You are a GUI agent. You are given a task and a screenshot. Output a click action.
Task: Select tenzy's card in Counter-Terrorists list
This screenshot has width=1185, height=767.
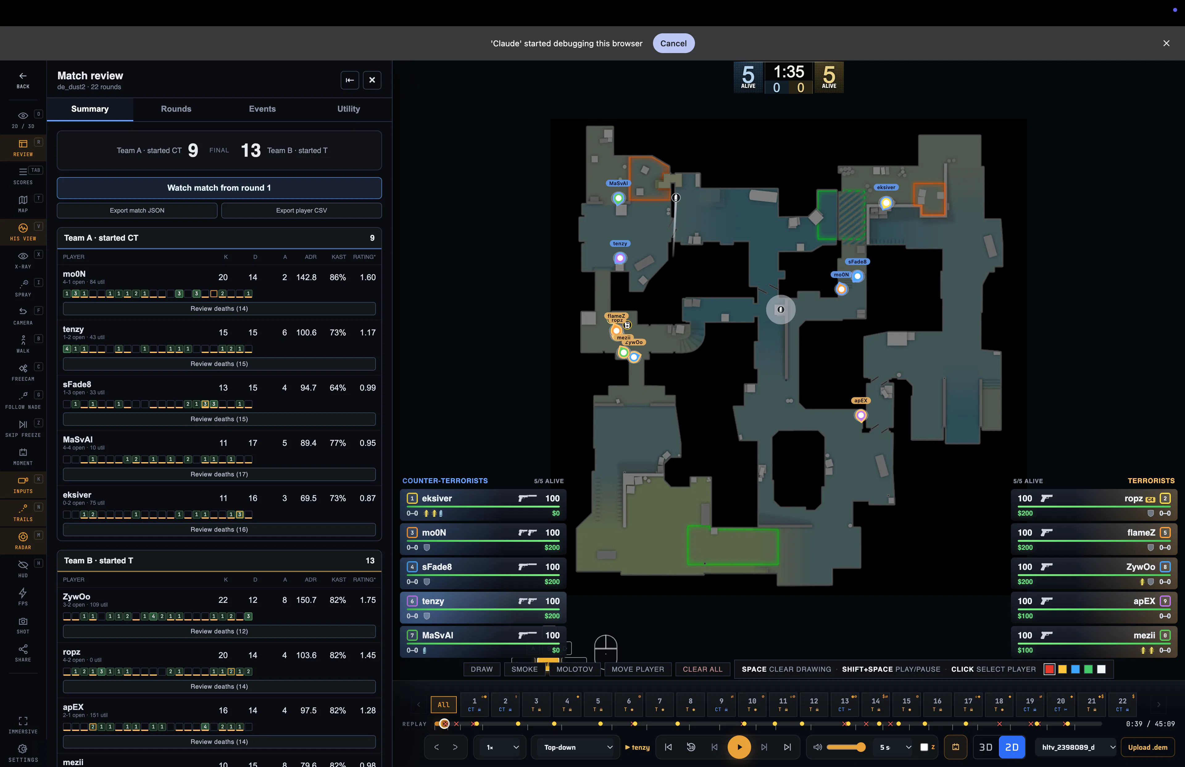[x=483, y=607]
